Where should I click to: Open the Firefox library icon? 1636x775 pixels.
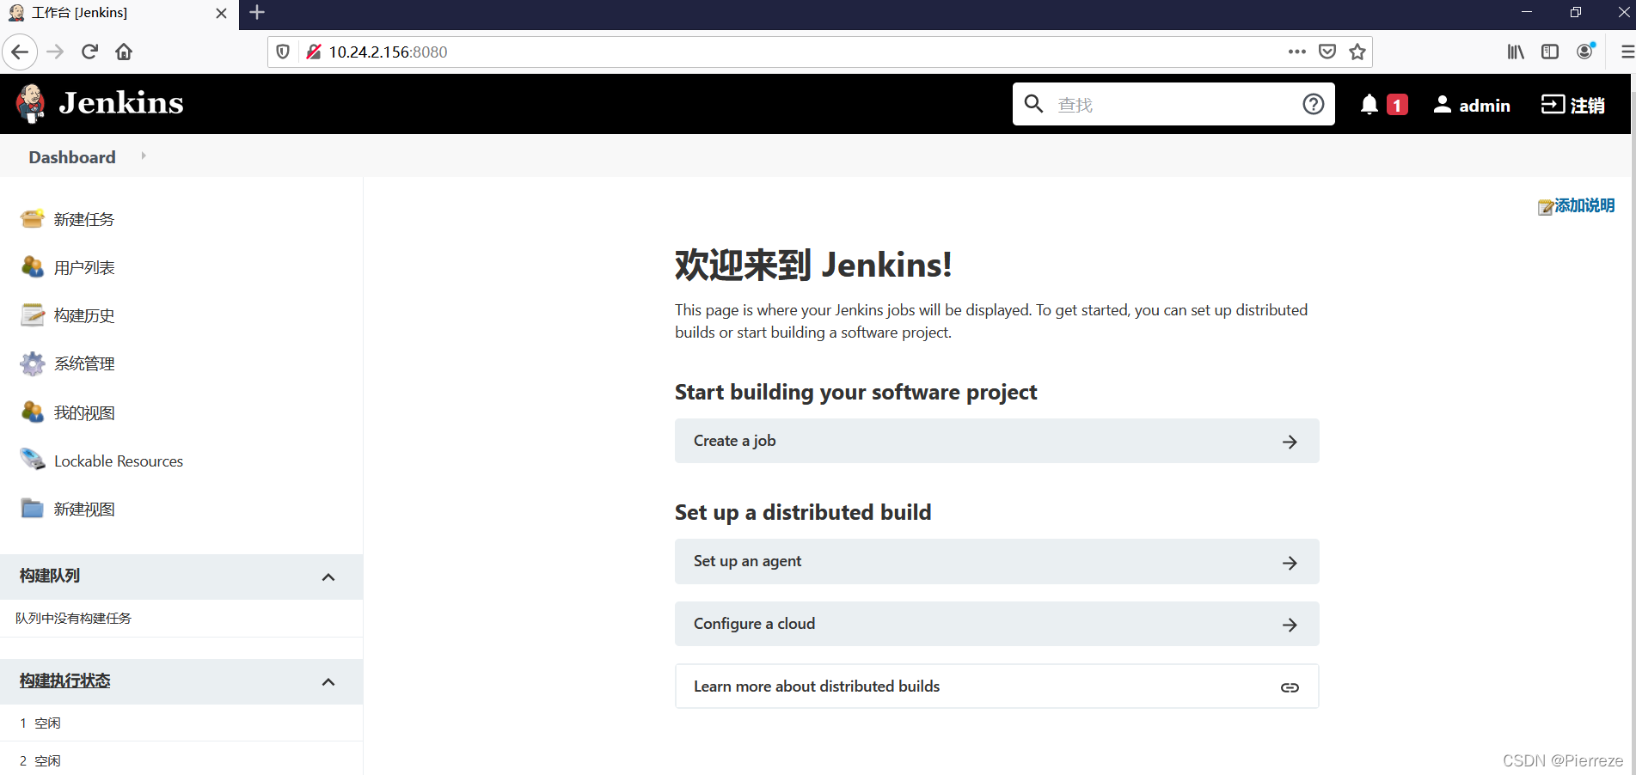1516,52
